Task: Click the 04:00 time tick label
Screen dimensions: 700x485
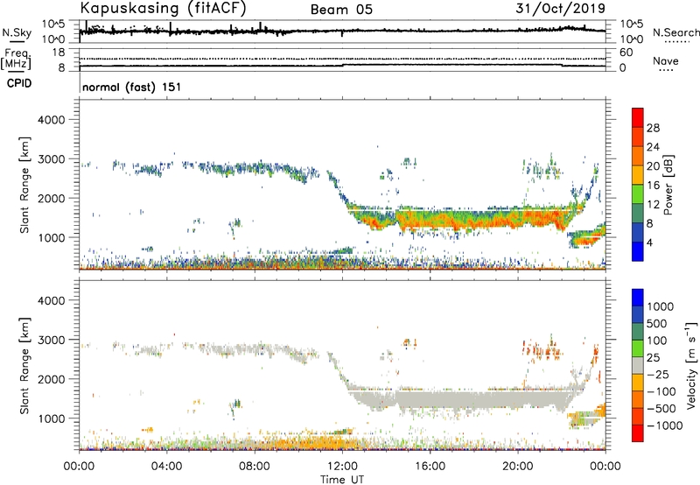Action: pyautogui.click(x=166, y=467)
